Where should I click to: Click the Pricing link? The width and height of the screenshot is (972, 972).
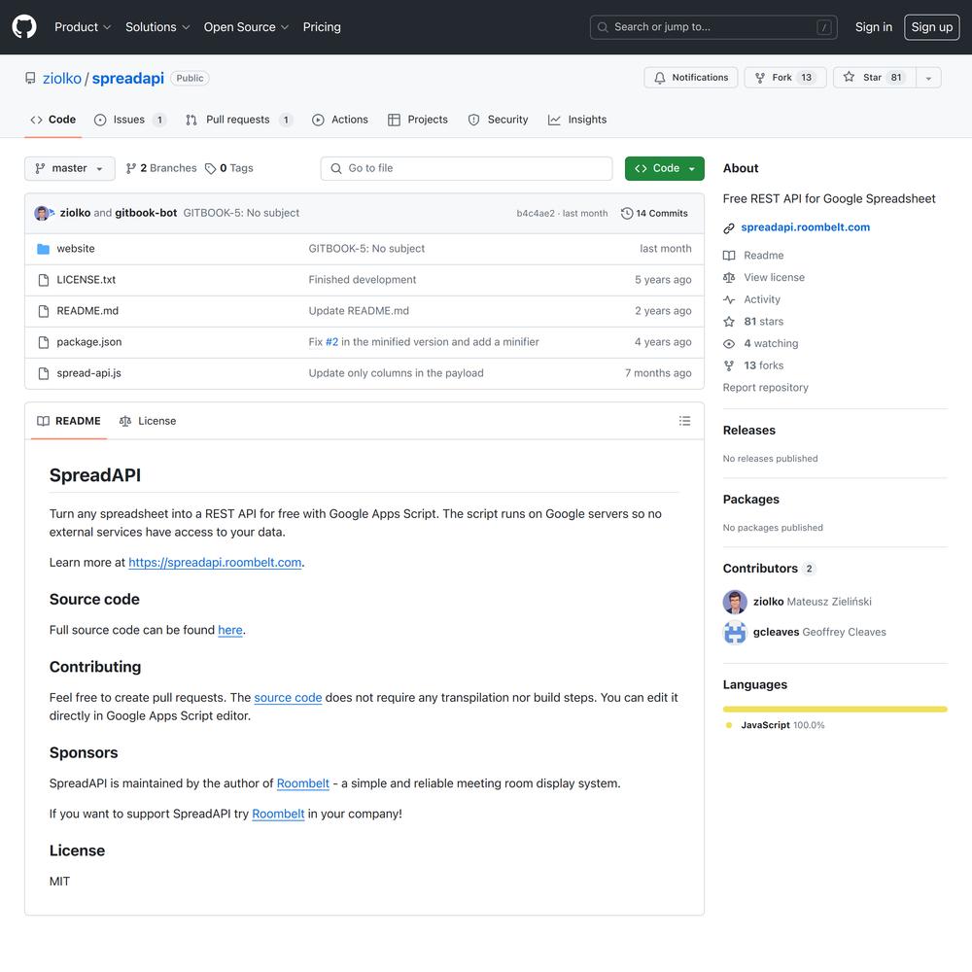(x=322, y=27)
